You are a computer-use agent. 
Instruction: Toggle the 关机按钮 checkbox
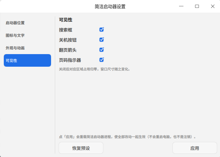(101, 40)
